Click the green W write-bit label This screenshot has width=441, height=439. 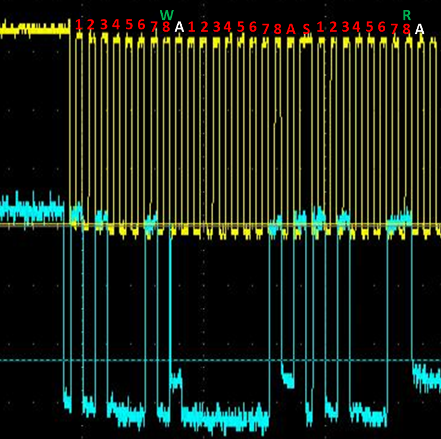[167, 15]
